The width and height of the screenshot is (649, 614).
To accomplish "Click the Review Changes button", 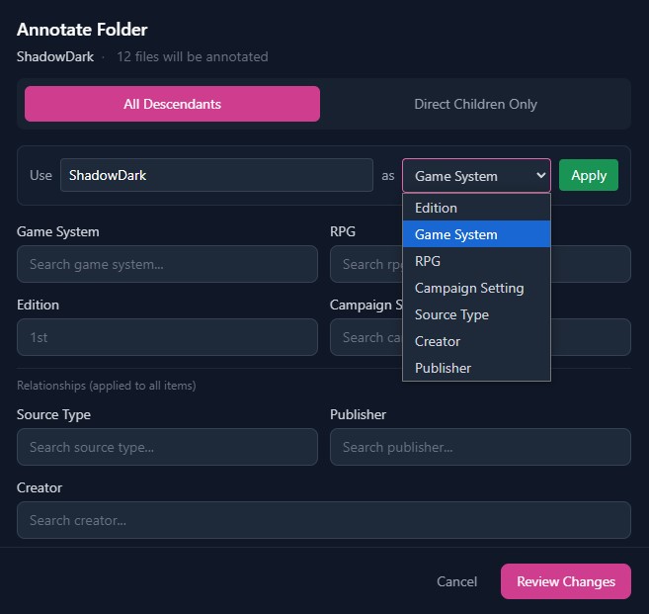I will [x=565, y=581].
